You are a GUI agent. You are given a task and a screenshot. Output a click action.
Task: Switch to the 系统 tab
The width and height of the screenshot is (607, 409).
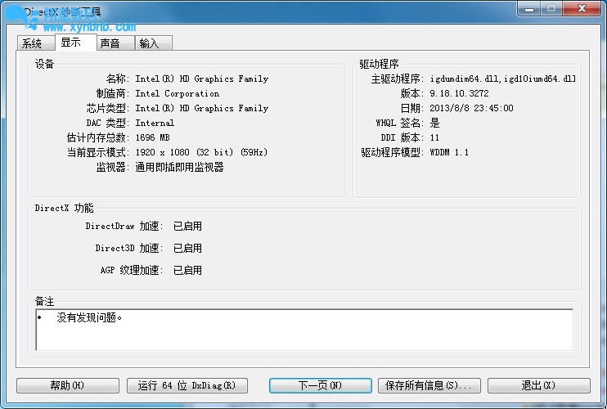[x=36, y=43]
